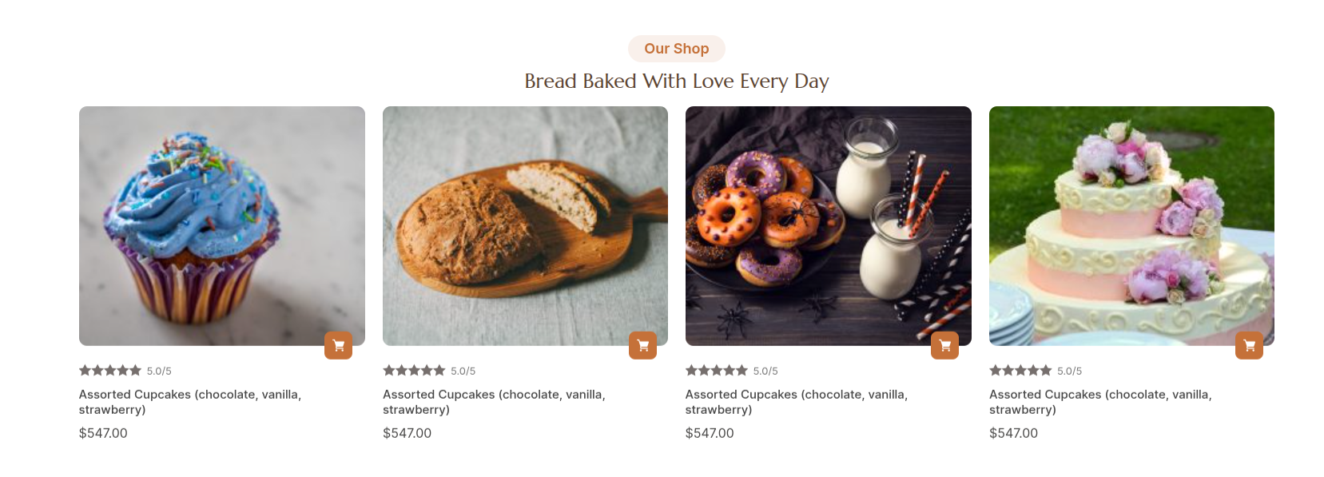Open the bread loaf product image
The image size is (1324, 477).
coord(525,225)
